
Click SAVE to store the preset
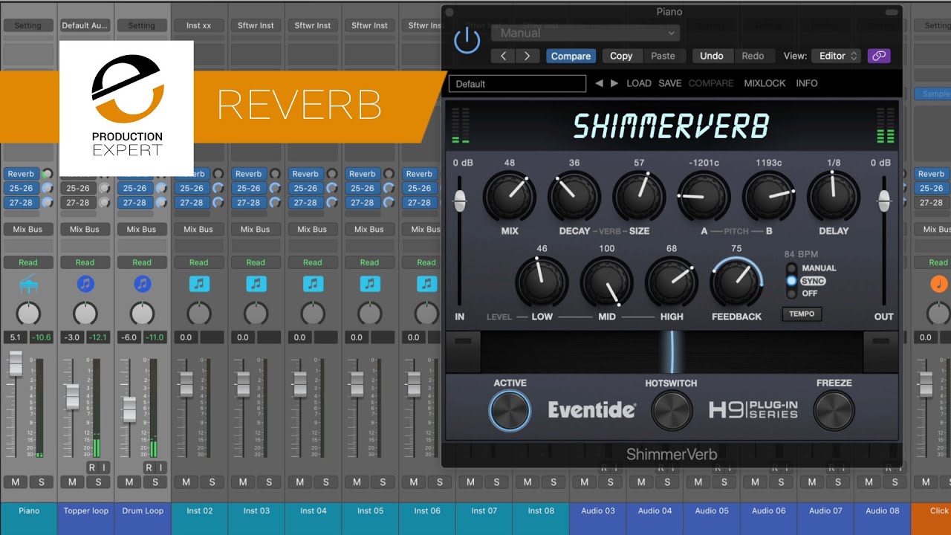[669, 83]
